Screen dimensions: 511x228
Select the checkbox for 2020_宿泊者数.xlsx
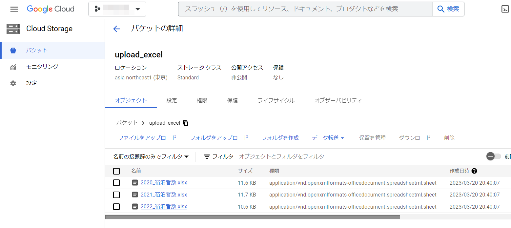pos(116,183)
